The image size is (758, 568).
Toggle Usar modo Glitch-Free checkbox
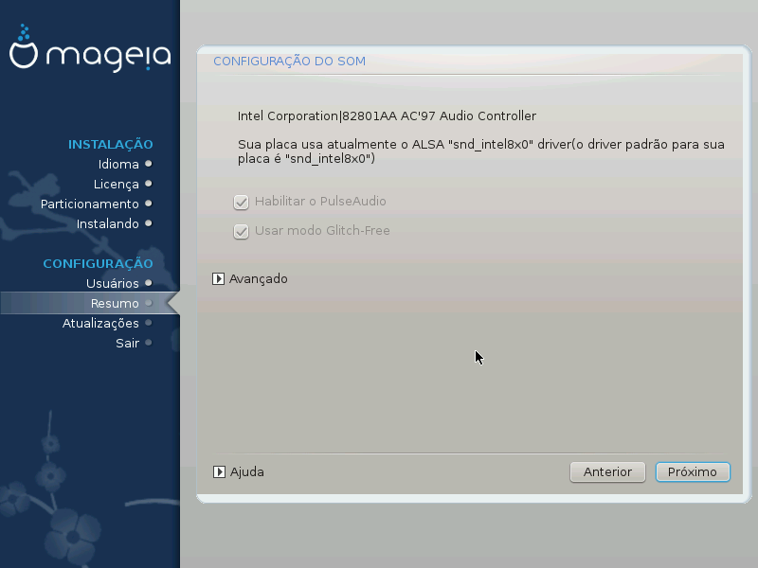tap(241, 231)
